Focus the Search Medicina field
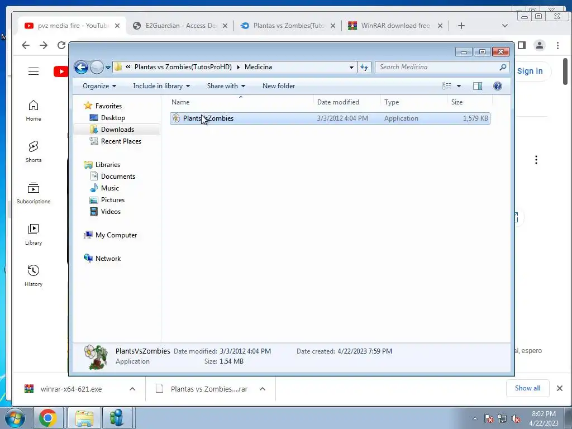The height and width of the screenshot is (429, 572). tap(442, 67)
